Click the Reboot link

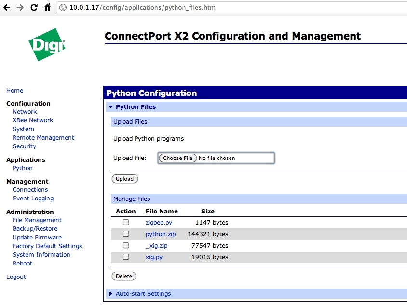coord(22,264)
